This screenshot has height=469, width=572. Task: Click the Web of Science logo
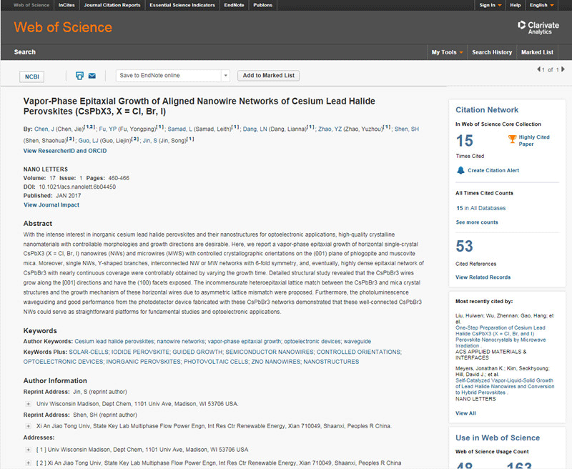pyautogui.click(x=63, y=27)
